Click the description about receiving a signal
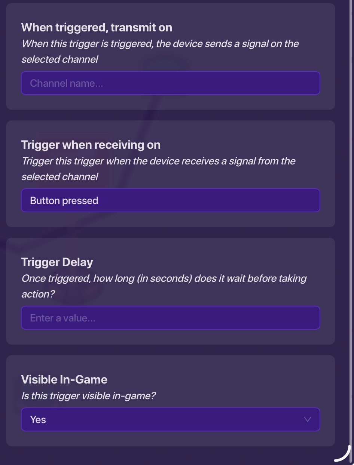Screen dimensions: 354x465 click(x=158, y=169)
